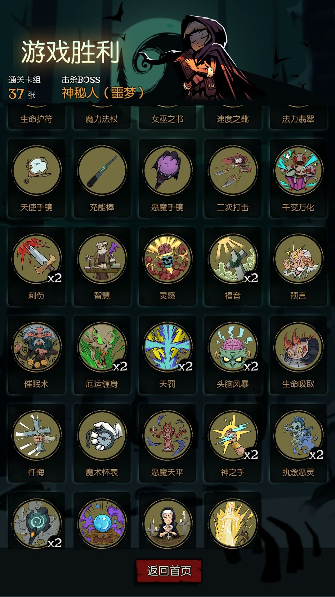Tap the 执念恶灵 ghost card
The width and height of the screenshot is (335, 597).
298,443
